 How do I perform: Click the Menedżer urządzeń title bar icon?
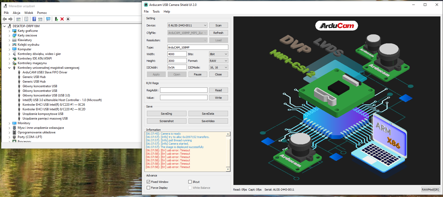coord(5,6)
